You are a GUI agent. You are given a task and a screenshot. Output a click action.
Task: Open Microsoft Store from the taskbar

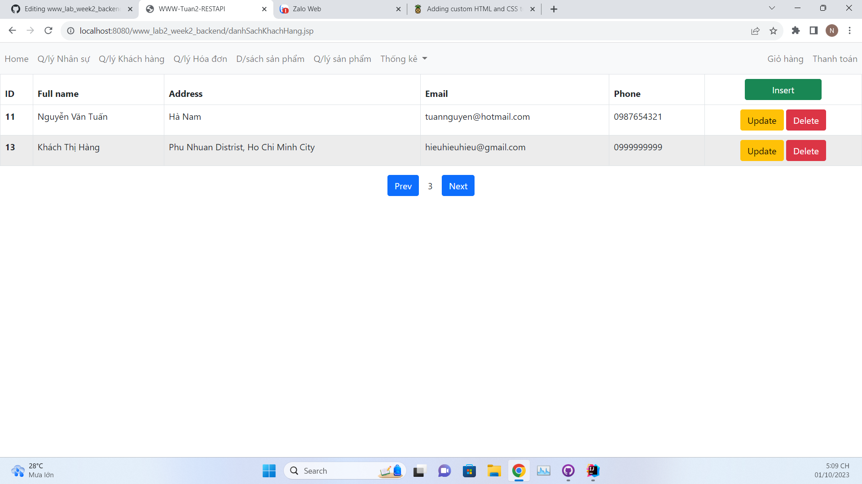click(470, 471)
